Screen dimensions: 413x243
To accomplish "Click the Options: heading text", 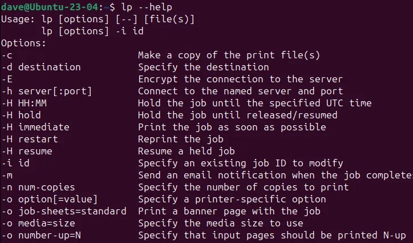I will 23,43.
